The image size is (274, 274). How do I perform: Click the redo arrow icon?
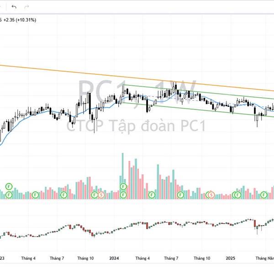(26, 7)
